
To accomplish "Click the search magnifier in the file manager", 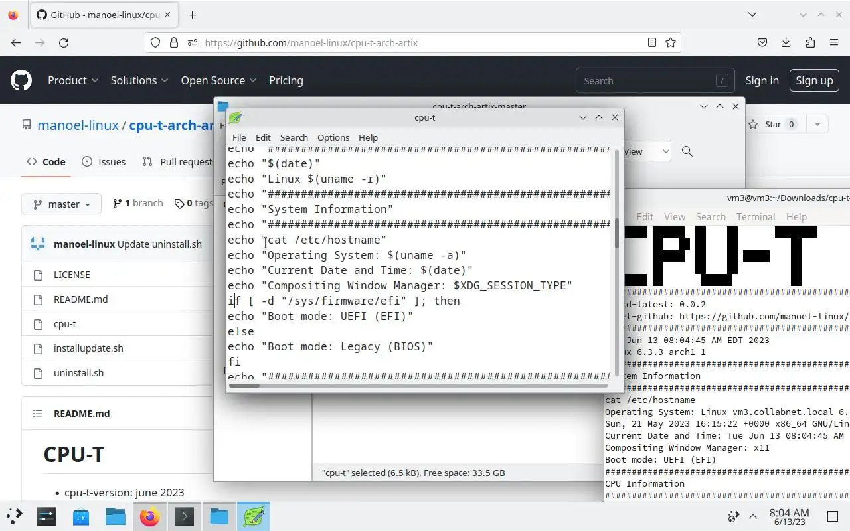I will tap(687, 151).
